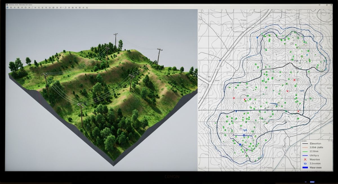Select the "Elevation" label in the legend
338x184 pixels.
[315, 143]
